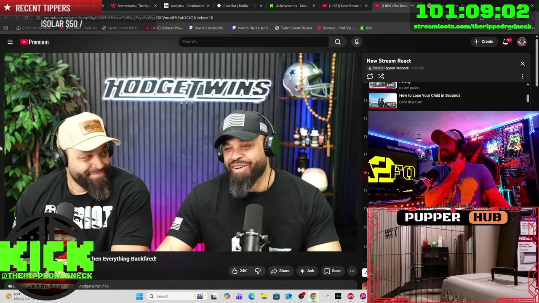This screenshot has width=539, height=303.
Task: Open the Code Blue Cam channel name
Action: (411, 102)
